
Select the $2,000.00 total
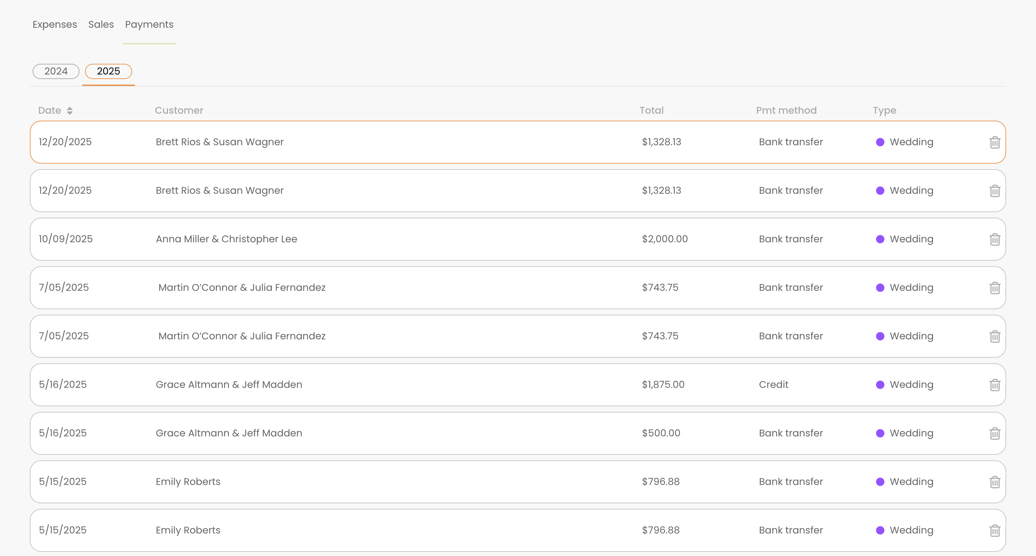(665, 239)
